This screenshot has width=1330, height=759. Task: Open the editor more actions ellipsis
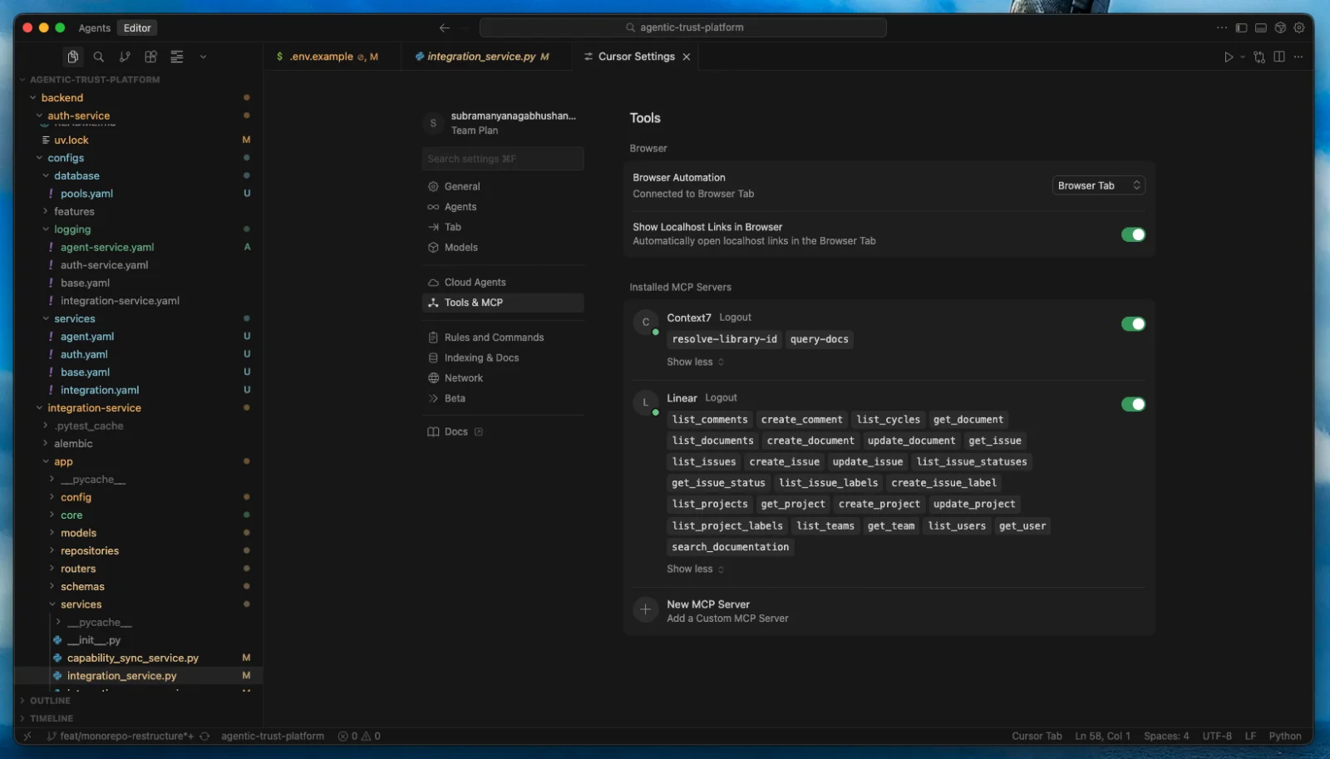[1298, 57]
